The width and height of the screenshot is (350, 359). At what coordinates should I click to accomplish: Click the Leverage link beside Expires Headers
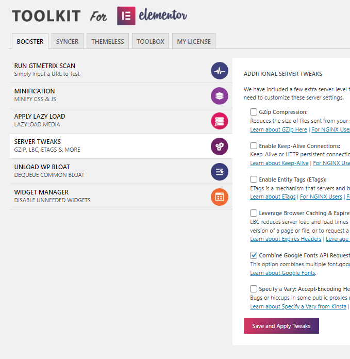[x=338, y=239]
